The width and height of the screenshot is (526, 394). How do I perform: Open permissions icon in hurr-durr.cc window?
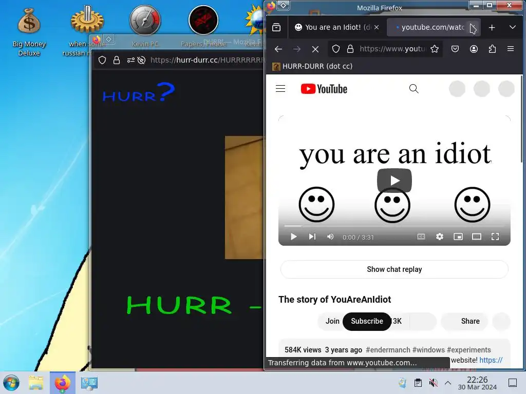pos(131,61)
